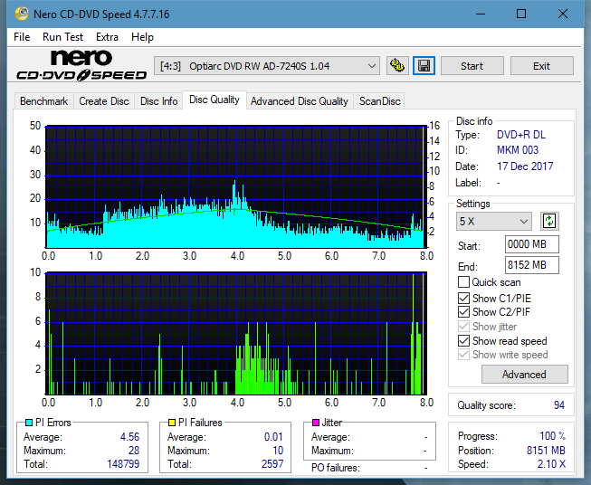Switch to the Benchmark tab
The width and height of the screenshot is (591, 485).
[x=44, y=101]
